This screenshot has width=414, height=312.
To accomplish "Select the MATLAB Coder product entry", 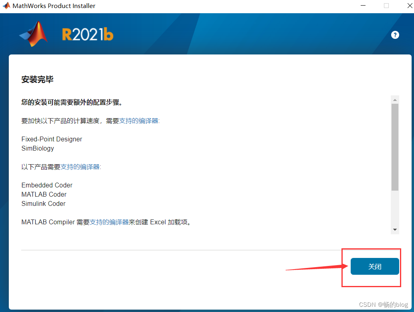I will click(x=44, y=194).
